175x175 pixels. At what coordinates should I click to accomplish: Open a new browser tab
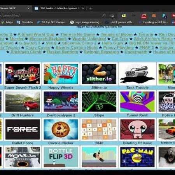[91, 9]
